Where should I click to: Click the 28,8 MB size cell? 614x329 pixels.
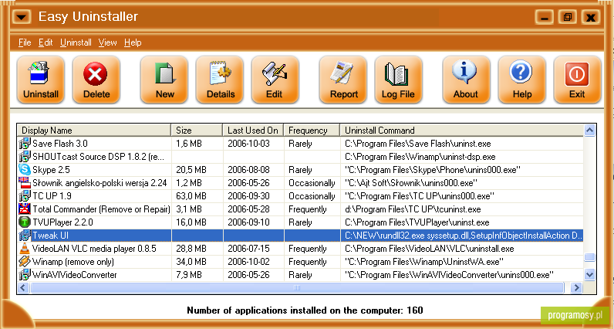click(191, 249)
